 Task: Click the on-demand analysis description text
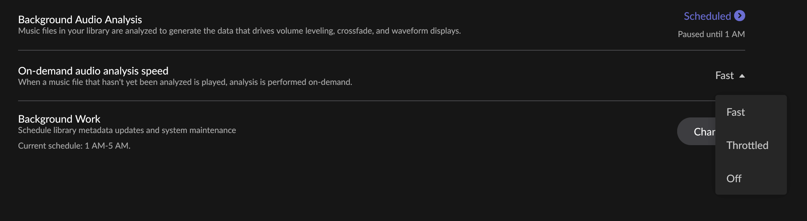(185, 82)
